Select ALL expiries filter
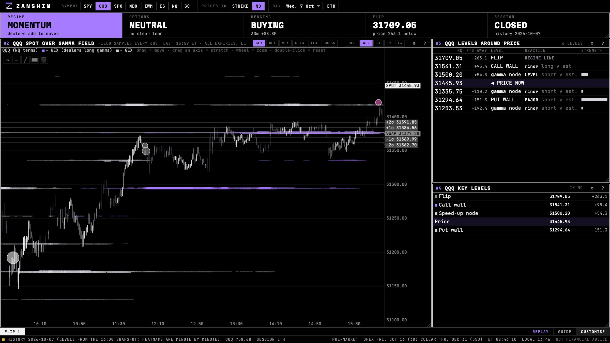 tap(366, 43)
